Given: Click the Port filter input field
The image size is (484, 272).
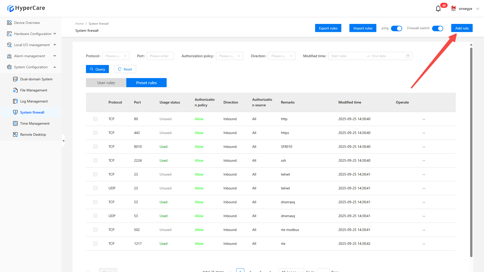Looking at the screenshot, I should coord(160,56).
